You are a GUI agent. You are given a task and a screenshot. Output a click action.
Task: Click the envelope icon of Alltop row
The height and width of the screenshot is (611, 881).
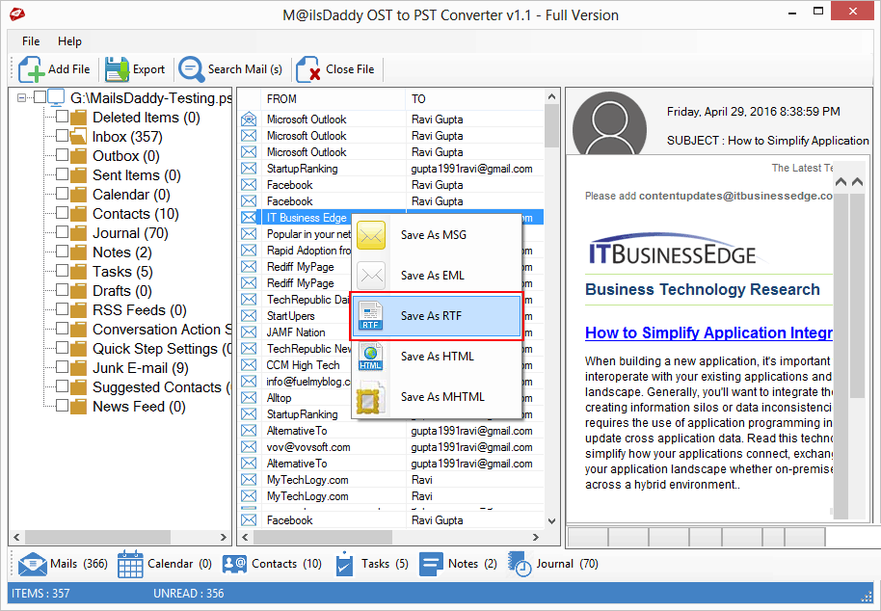(x=249, y=398)
